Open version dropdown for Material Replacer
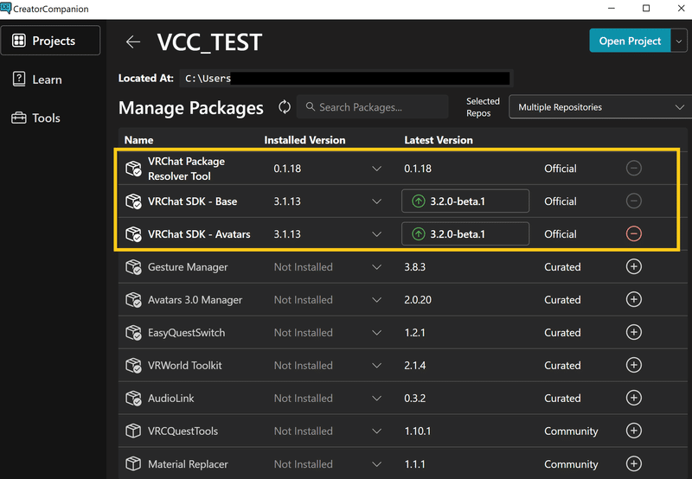Screen dimensions: 692x479 (x=376, y=463)
